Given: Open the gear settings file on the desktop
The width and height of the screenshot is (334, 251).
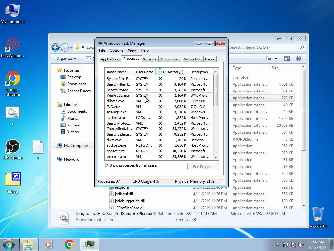Looking at the screenshot, I should pos(13,115).
